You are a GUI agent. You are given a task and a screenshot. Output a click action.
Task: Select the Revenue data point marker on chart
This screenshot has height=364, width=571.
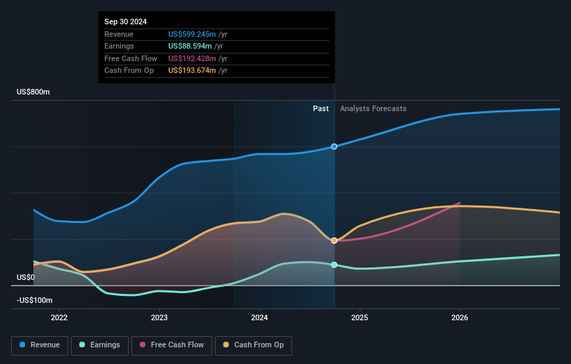point(334,147)
